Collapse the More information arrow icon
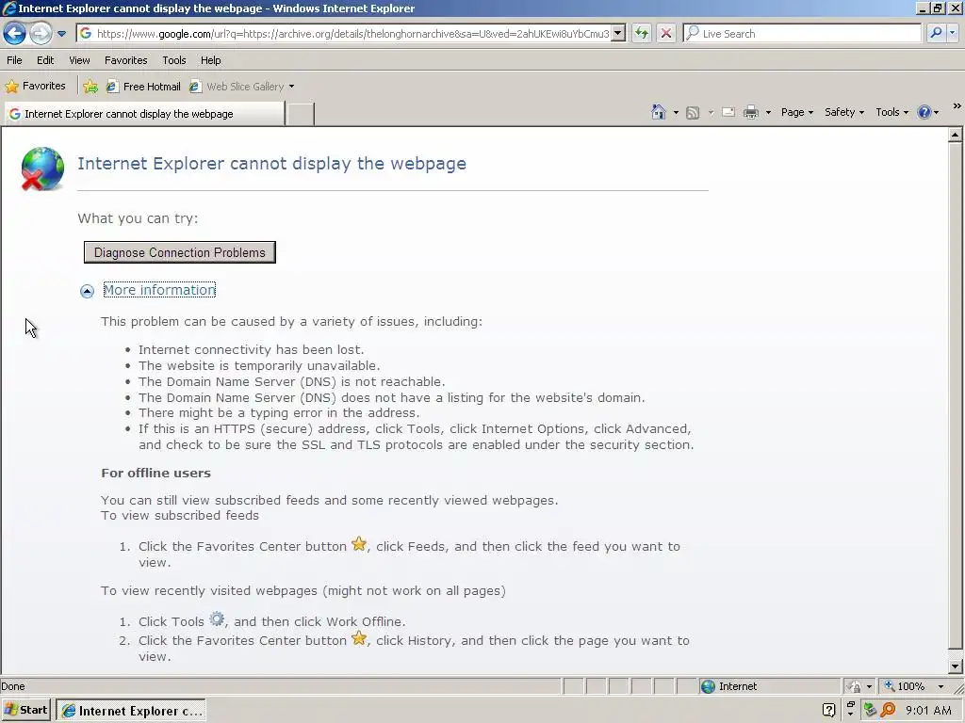This screenshot has width=965, height=723. click(87, 291)
